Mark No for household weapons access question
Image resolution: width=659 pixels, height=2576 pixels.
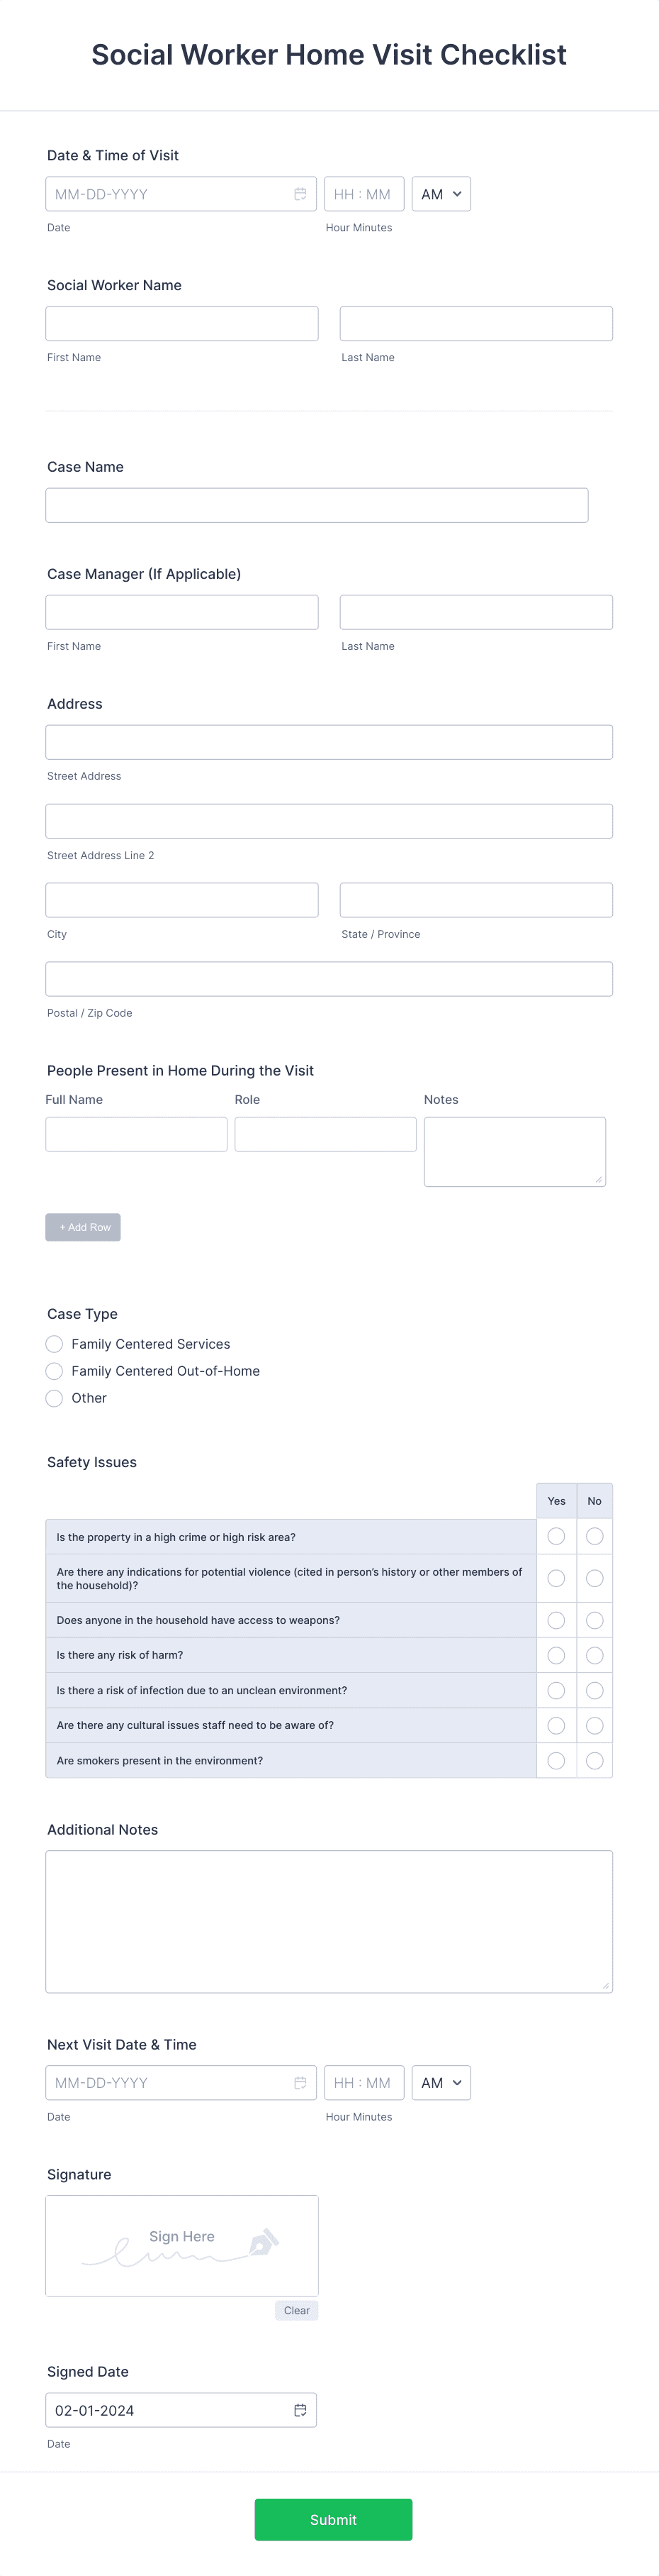(594, 1620)
